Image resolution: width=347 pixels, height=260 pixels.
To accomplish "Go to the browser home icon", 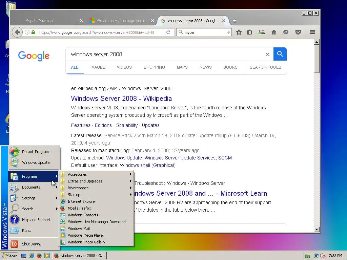I will [273, 32].
